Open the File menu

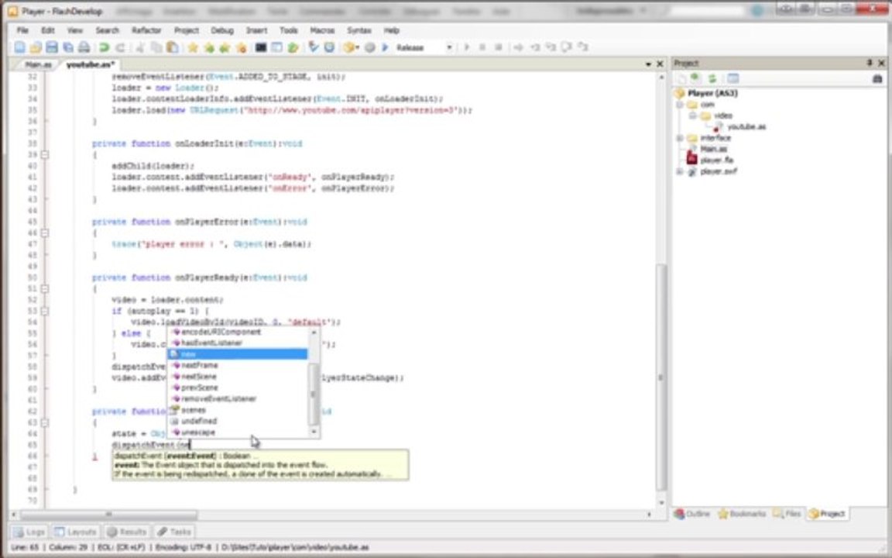point(22,30)
